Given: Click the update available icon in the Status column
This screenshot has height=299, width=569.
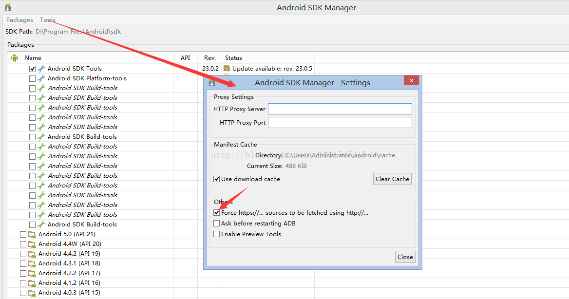Looking at the screenshot, I should (227, 69).
